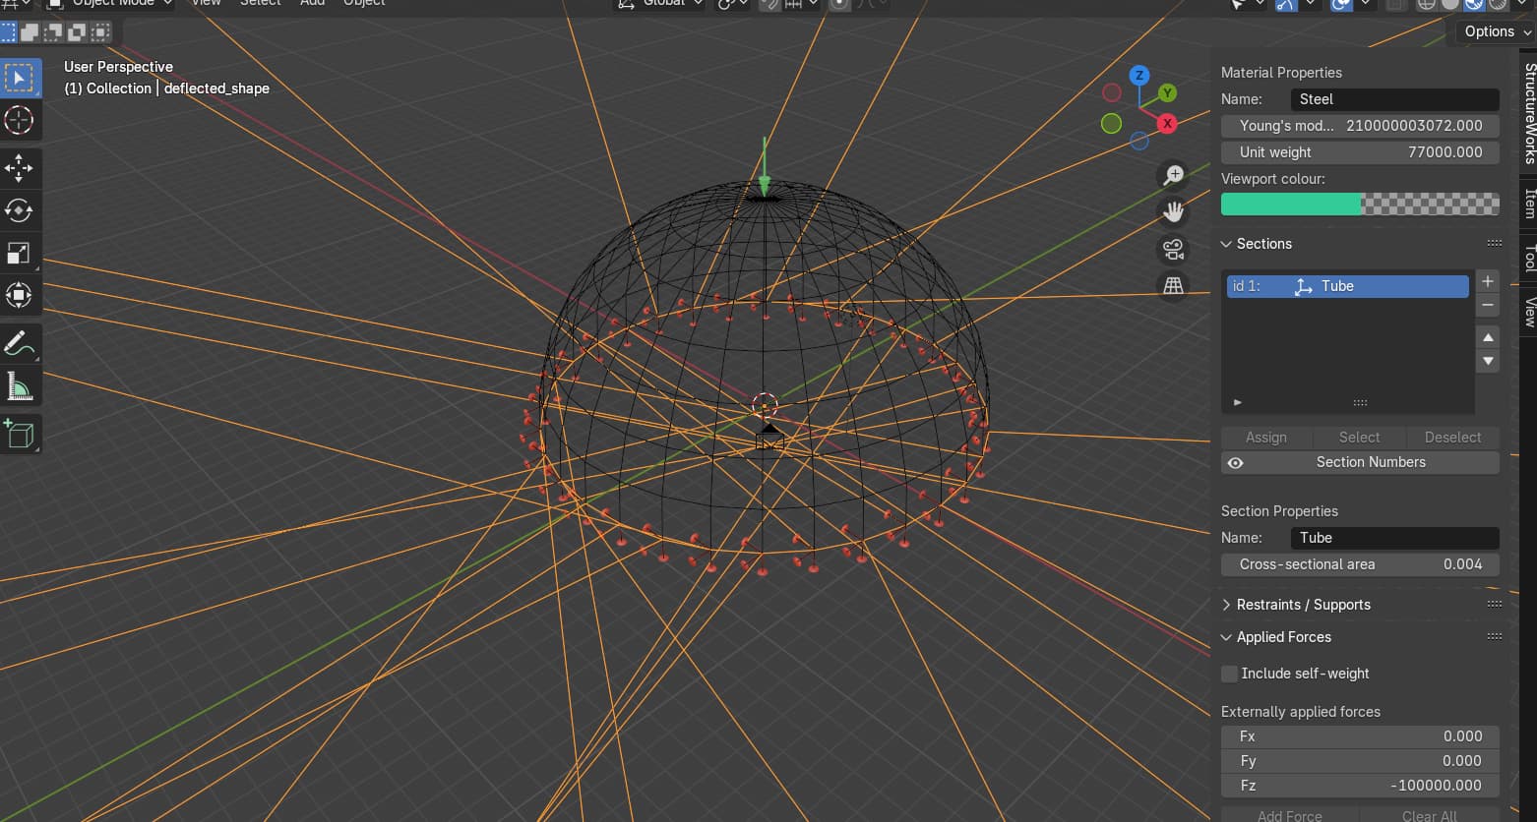1537x822 pixels.
Task: Toggle camera view icon
Action: point(1173,250)
